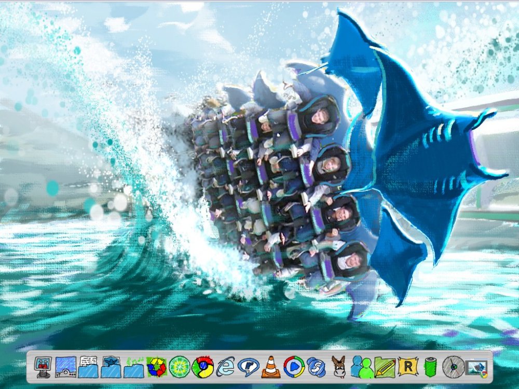
Task: Open the Recycle Bin dock icon
Action: 156,367
